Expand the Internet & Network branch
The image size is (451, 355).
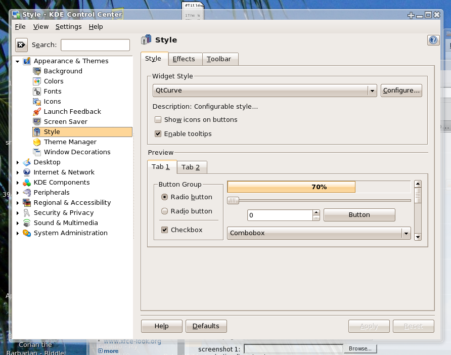18,172
